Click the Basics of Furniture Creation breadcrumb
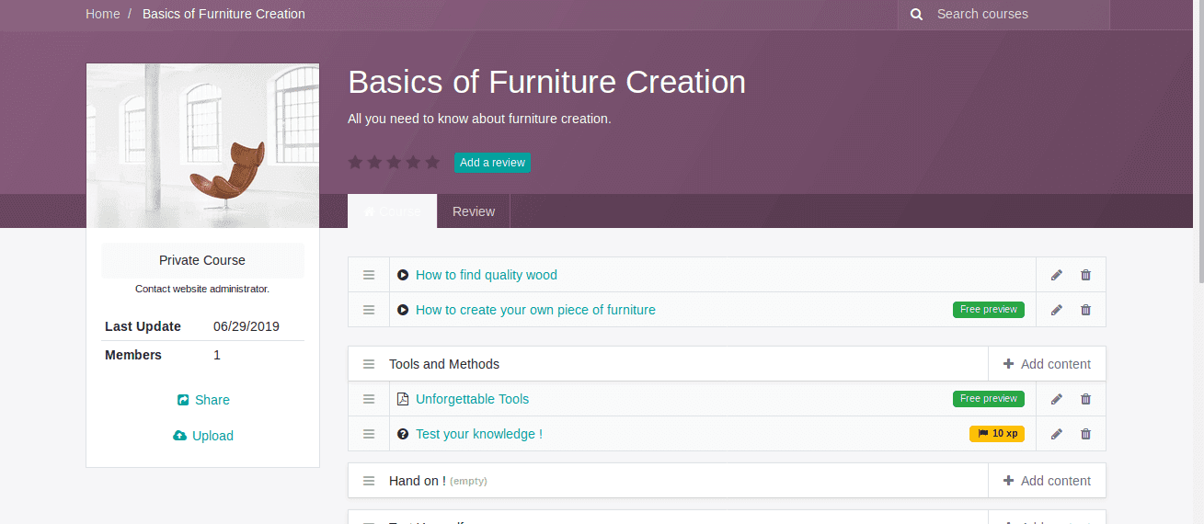Viewport: 1204px width, 524px height. tap(224, 14)
